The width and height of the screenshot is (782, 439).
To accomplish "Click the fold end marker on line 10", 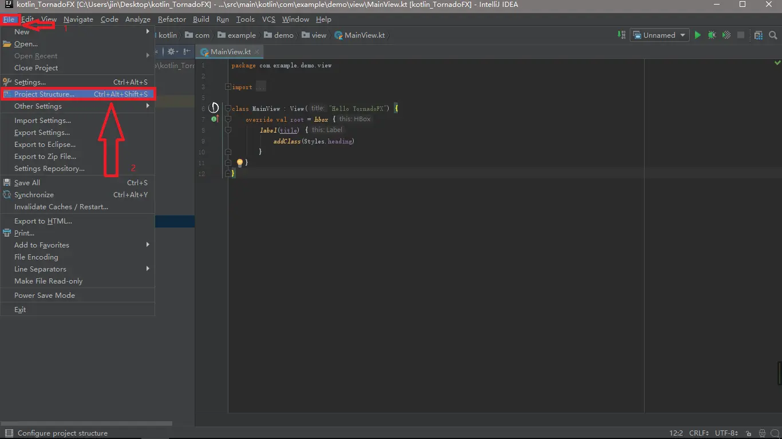I will (228, 151).
